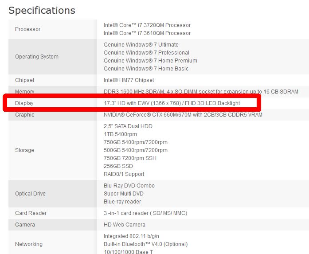Viewport: 309px width, 254px height.
Task: Click the 'DDR3 1600 MHz SDRAM' memory value
Action: click(x=201, y=92)
